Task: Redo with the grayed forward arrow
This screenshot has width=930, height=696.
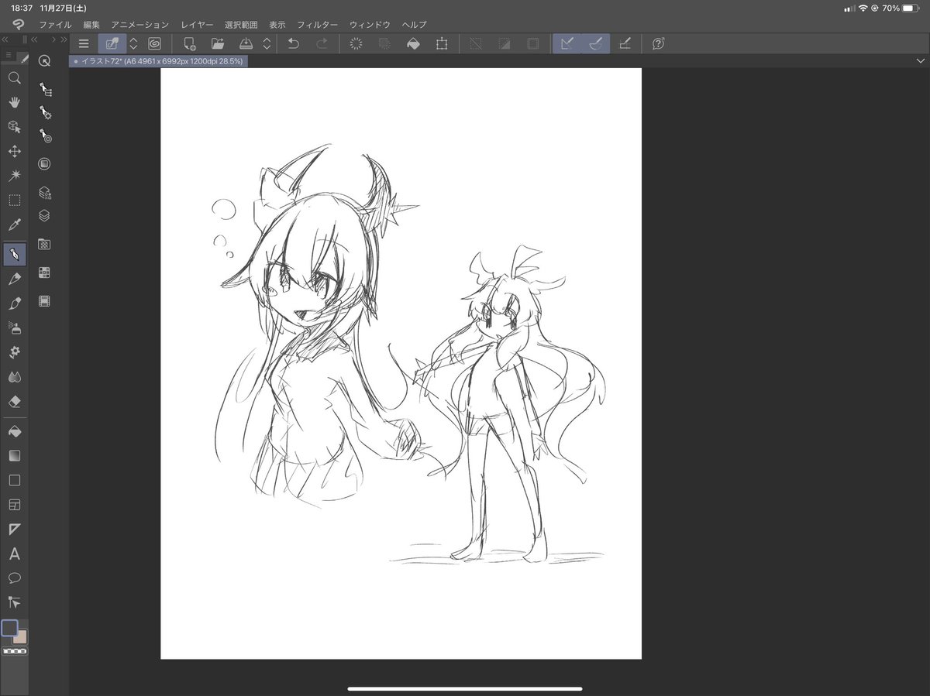Action: click(322, 44)
